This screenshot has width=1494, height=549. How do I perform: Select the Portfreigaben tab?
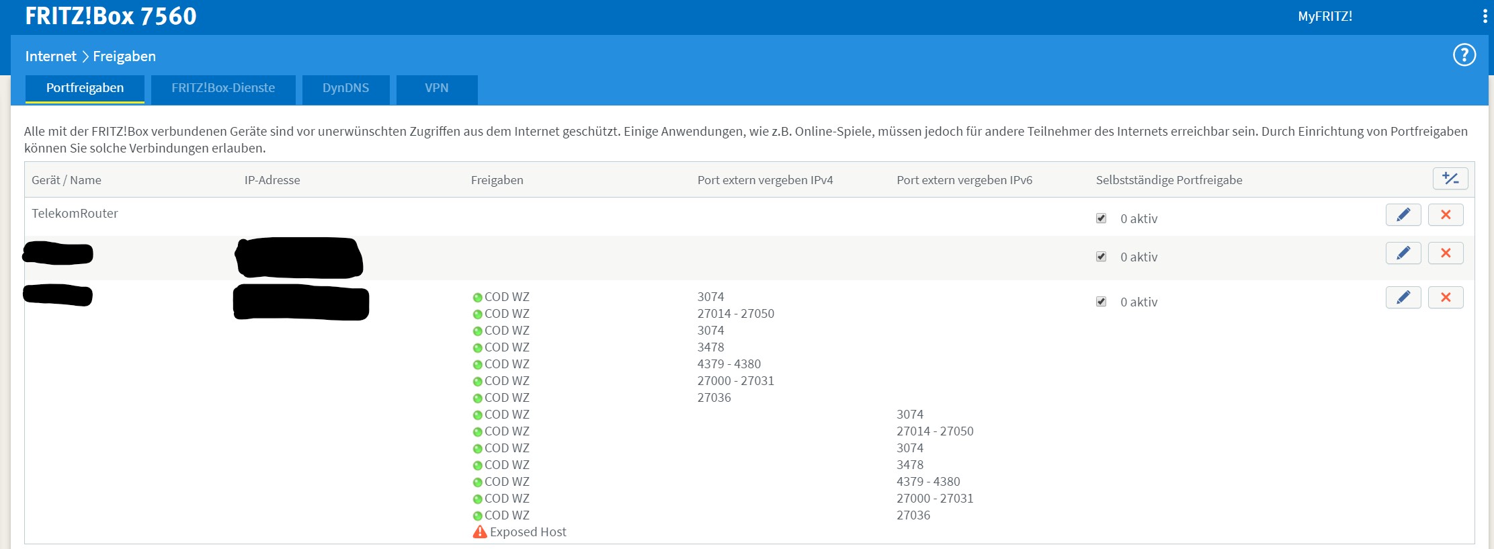(x=85, y=89)
